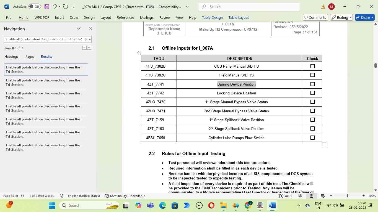
Task: Open the WPS PDF tab
Action: 42,17
